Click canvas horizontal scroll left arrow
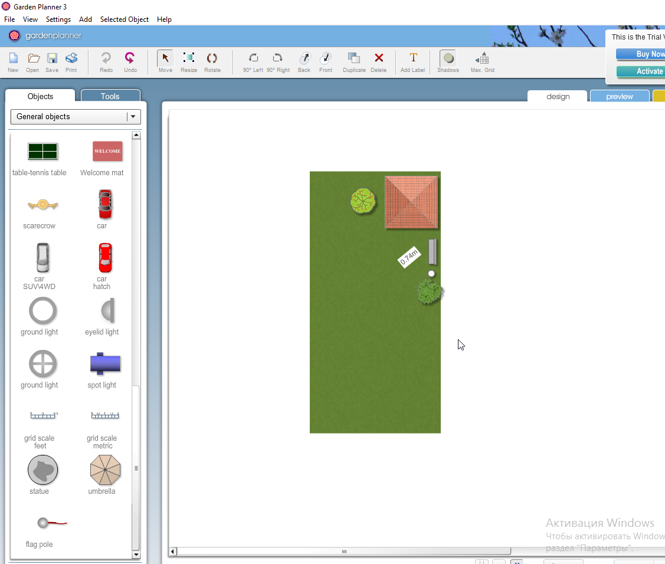 pyautogui.click(x=173, y=552)
